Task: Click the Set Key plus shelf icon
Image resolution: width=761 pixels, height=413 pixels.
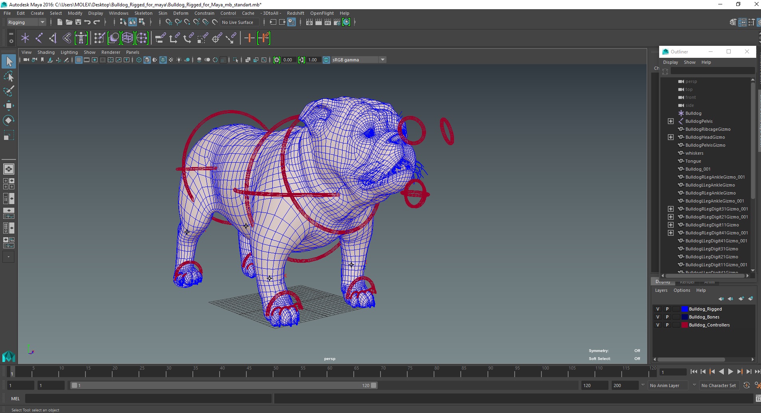Action: click(x=250, y=38)
